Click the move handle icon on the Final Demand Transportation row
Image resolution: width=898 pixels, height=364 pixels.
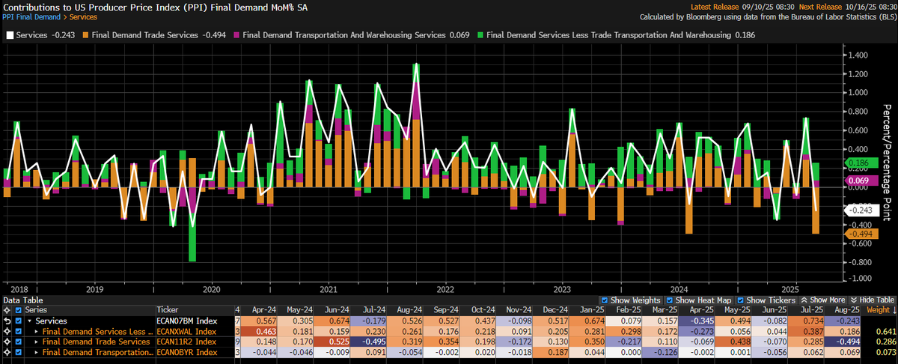click(x=7, y=352)
